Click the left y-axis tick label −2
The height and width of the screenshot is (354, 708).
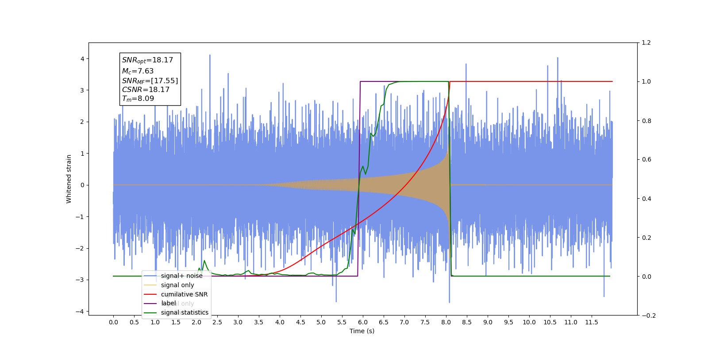80,248
